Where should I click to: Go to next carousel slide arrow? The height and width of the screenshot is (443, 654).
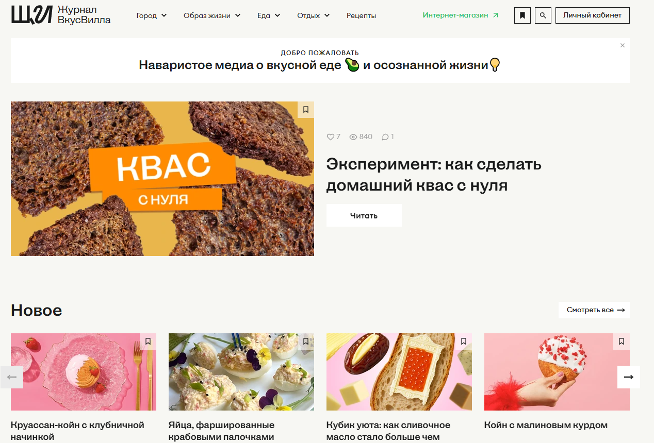coord(629,377)
